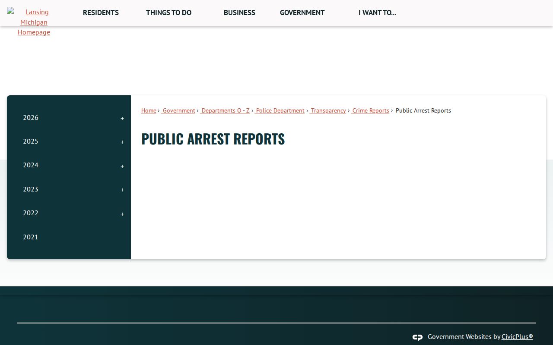The height and width of the screenshot is (345, 553).
Task: Open the Government menu
Action: [302, 13]
